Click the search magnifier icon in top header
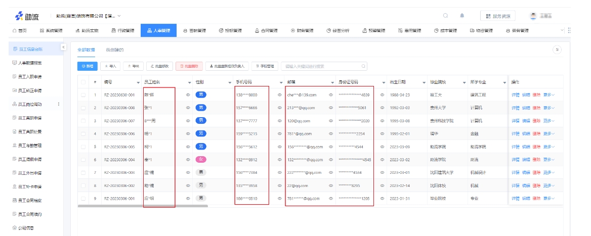The height and width of the screenshot is (236, 591). point(446,16)
